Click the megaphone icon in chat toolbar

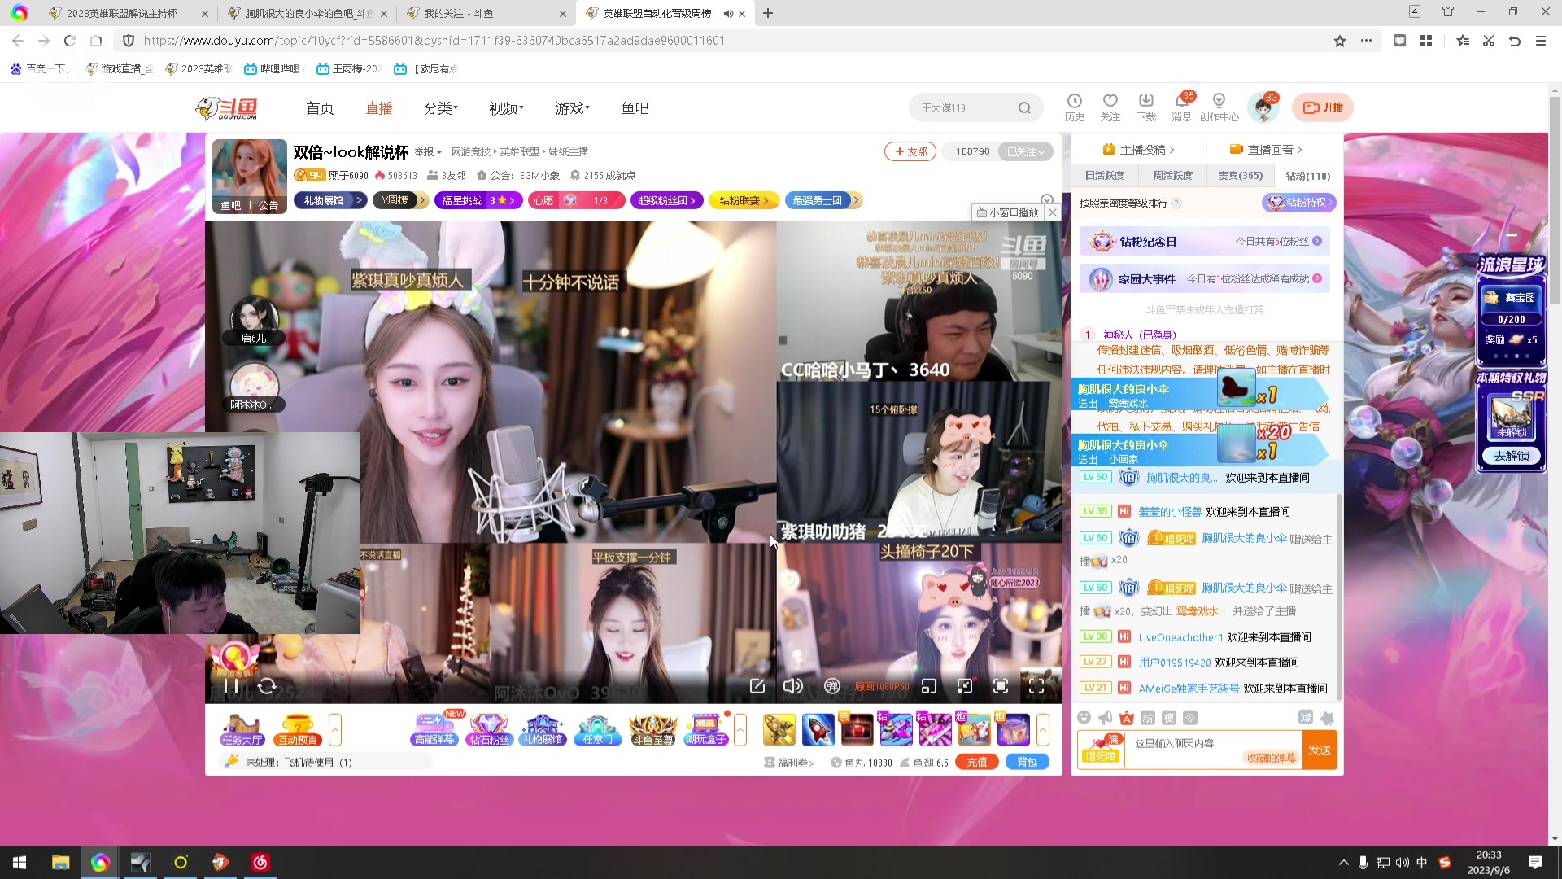pyautogui.click(x=1105, y=717)
